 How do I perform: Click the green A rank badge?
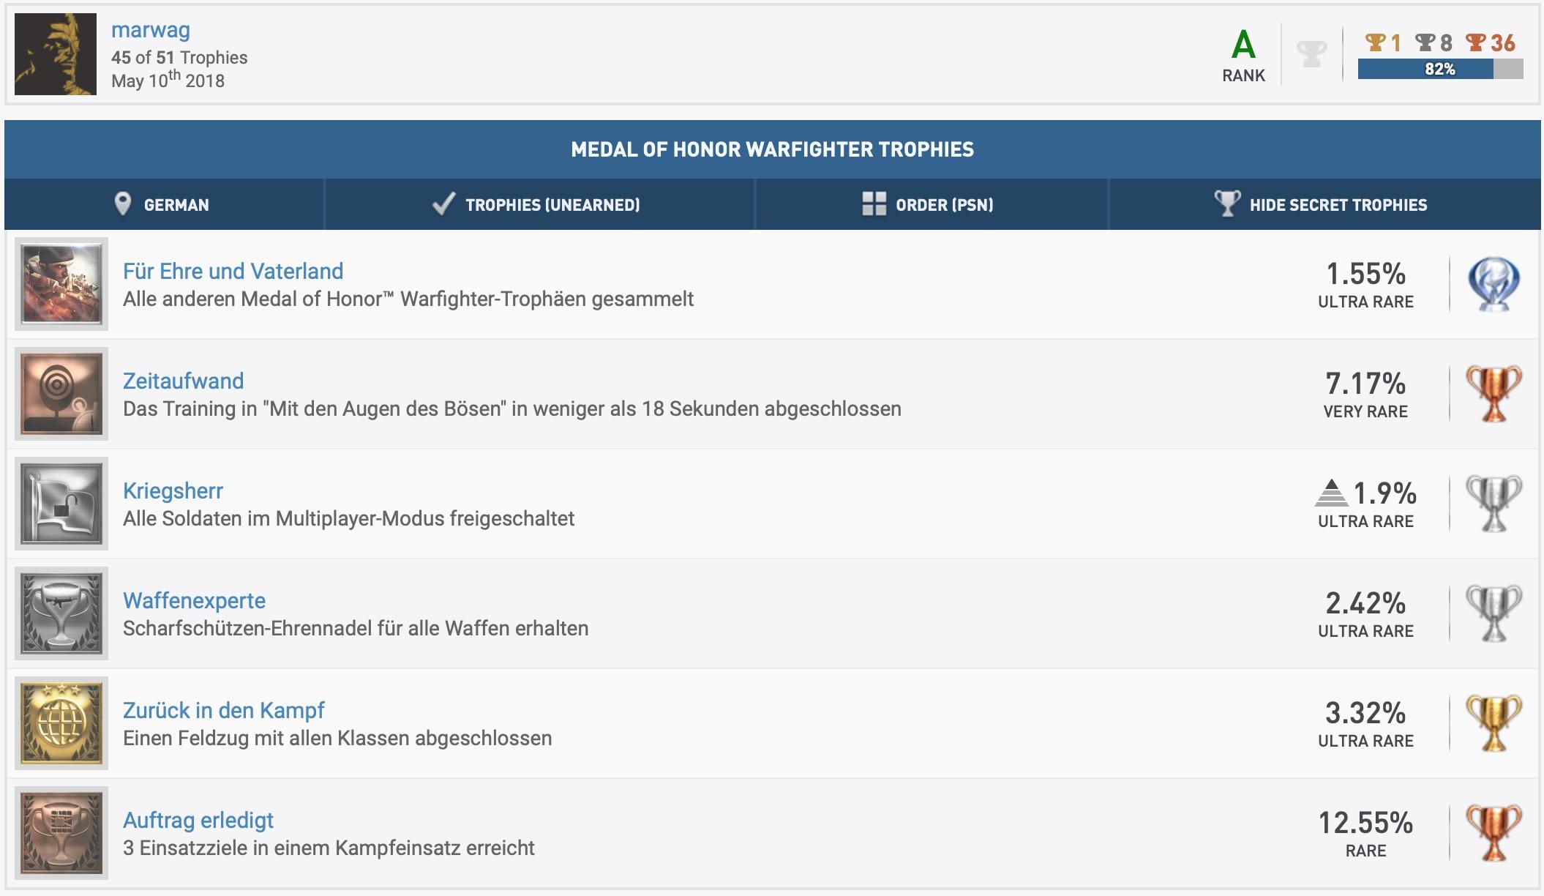tap(1243, 46)
